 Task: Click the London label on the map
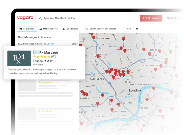coord(135,90)
